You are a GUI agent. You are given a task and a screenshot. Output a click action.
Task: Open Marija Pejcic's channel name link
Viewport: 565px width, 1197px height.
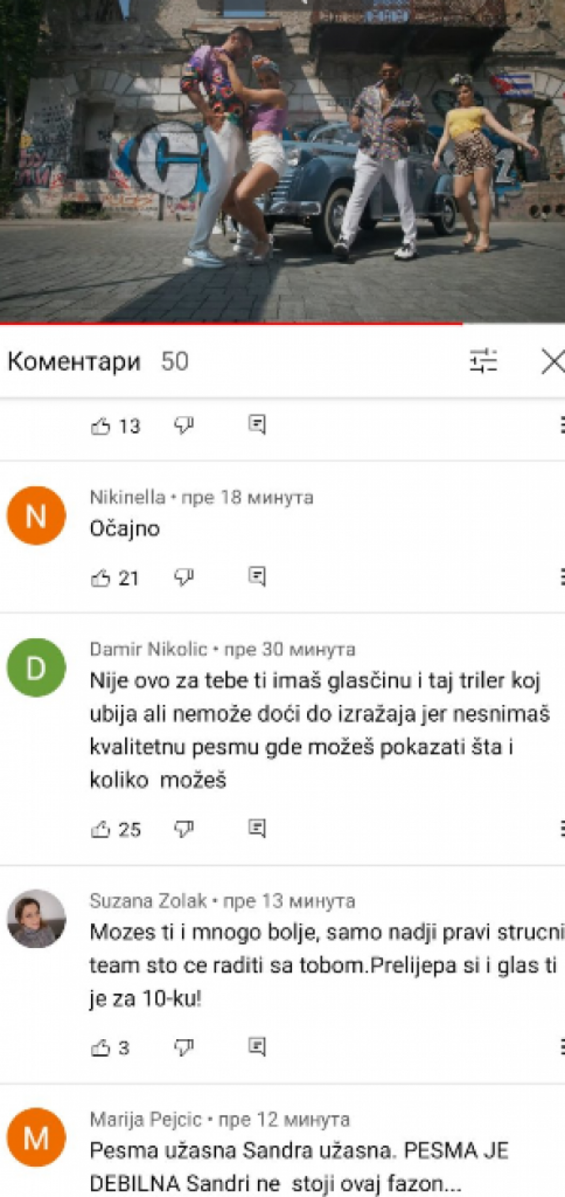(146, 1119)
